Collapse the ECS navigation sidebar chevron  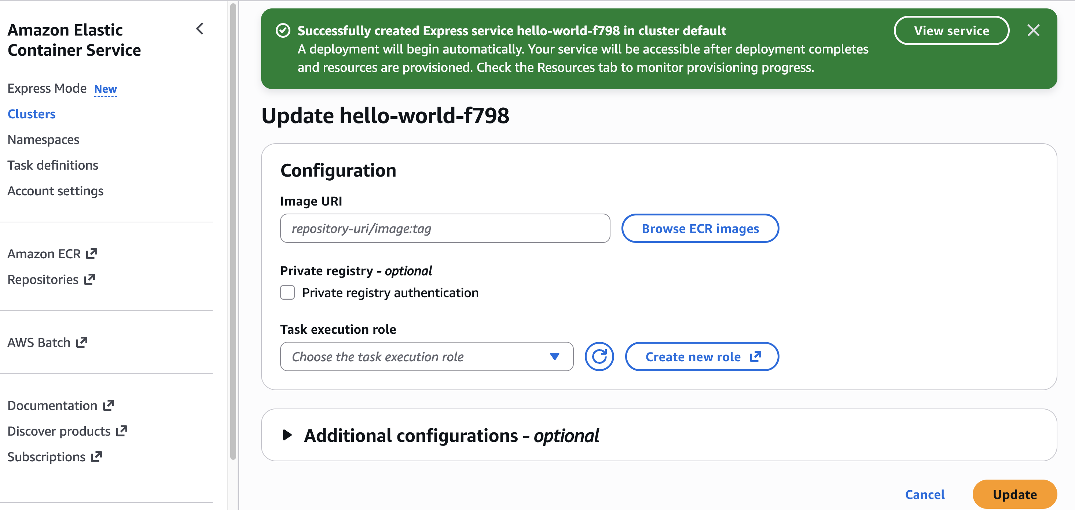pos(200,29)
